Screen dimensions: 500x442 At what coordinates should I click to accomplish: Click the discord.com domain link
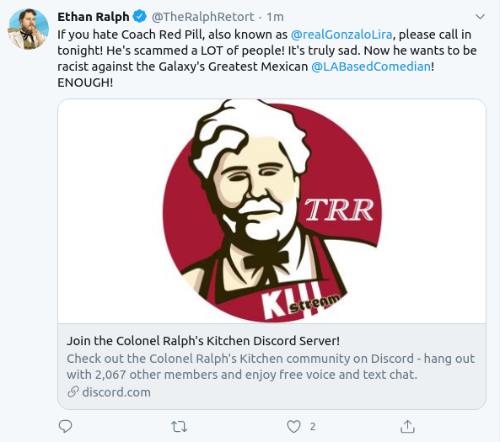116,392
